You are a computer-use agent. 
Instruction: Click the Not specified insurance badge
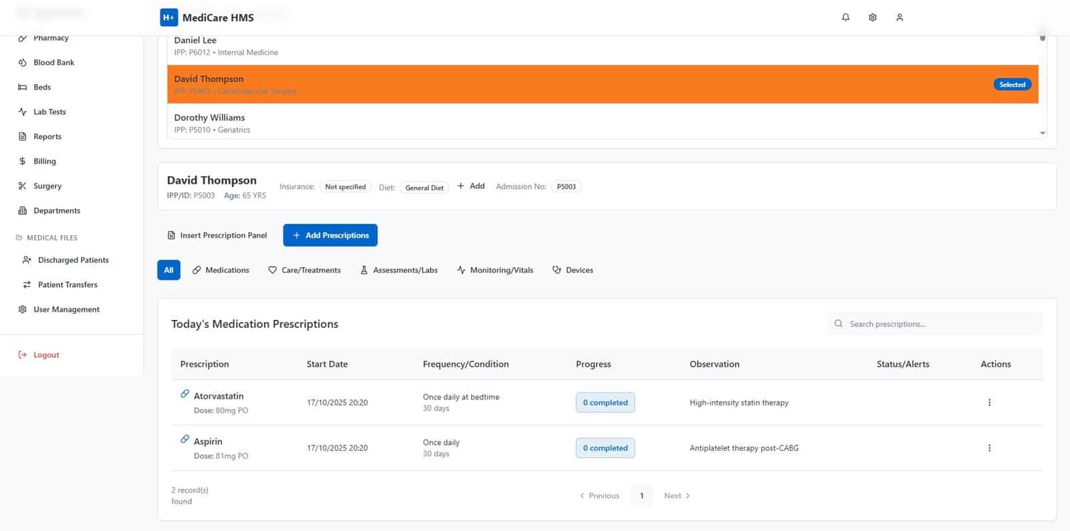(x=345, y=187)
